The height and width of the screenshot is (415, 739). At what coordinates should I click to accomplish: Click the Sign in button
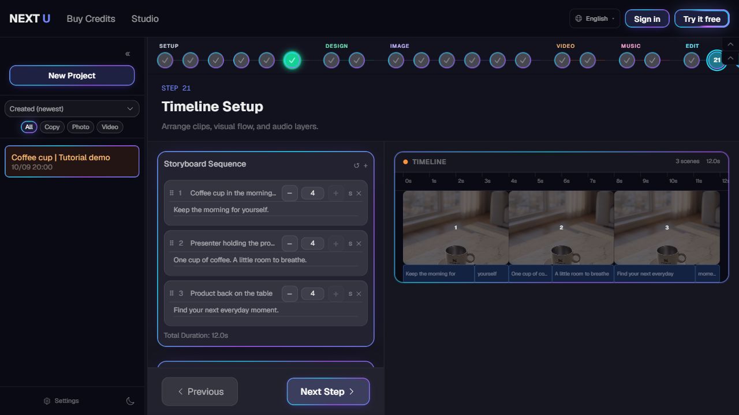(647, 18)
